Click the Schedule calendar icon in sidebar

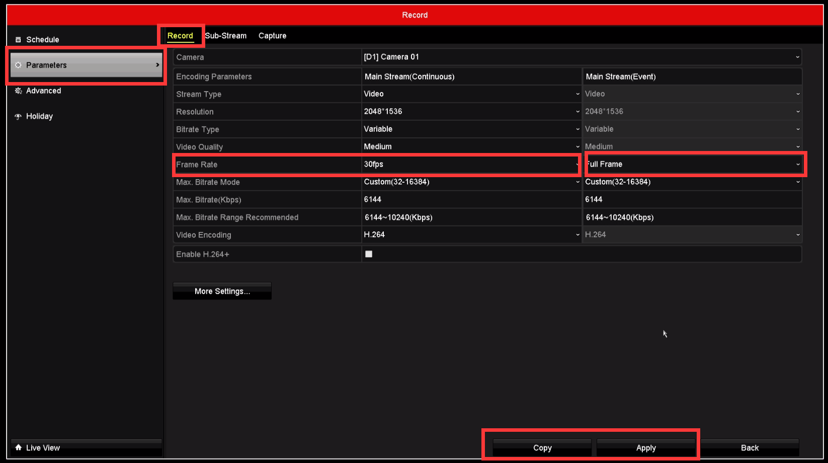coord(18,40)
